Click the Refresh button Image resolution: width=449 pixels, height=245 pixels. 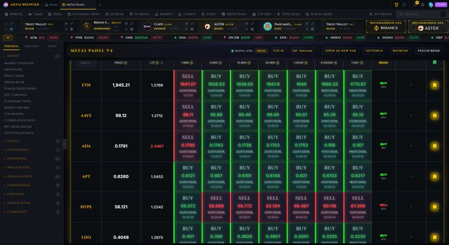click(x=400, y=51)
